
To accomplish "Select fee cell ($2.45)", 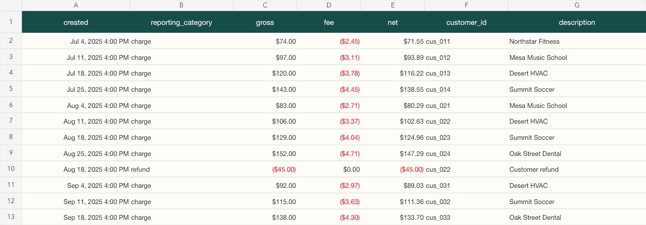I will [x=329, y=41].
